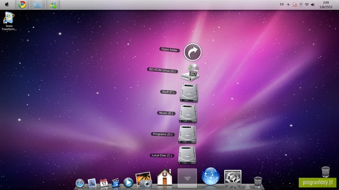Show hidden tray icons with the plus
This screenshot has width=339, height=190.
[288, 5]
